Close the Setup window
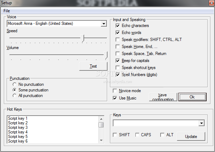Viewport: 215px width, 152px height. click(211, 3)
